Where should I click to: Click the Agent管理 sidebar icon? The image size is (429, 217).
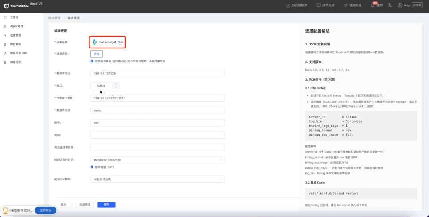pyautogui.click(x=5, y=27)
